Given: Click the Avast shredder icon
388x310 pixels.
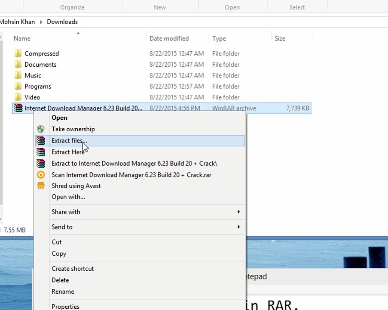Looking at the screenshot, I should coord(41,186).
